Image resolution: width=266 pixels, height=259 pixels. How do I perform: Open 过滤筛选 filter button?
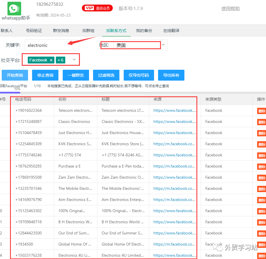click(106, 75)
